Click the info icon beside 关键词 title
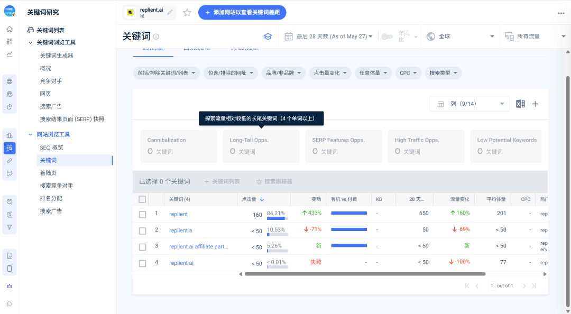This screenshot has width=571, height=314. pos(156,36)
